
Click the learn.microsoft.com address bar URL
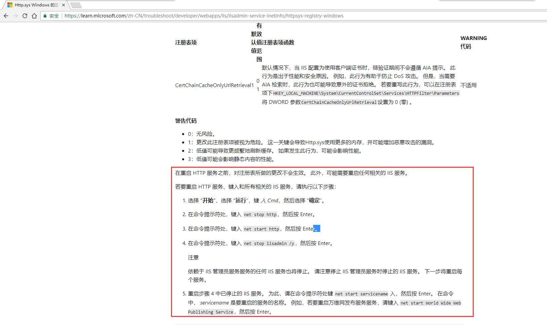(204, 16)
